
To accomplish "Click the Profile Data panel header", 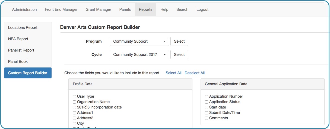I will 130,84.
